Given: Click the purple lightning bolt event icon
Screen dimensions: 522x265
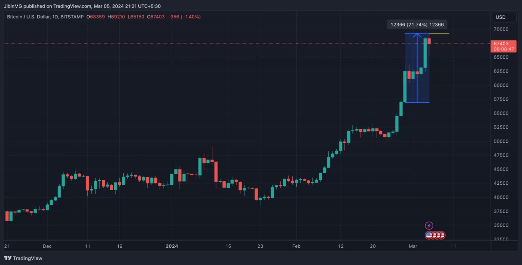Looking at the screenshot, I should coord(429,226).
